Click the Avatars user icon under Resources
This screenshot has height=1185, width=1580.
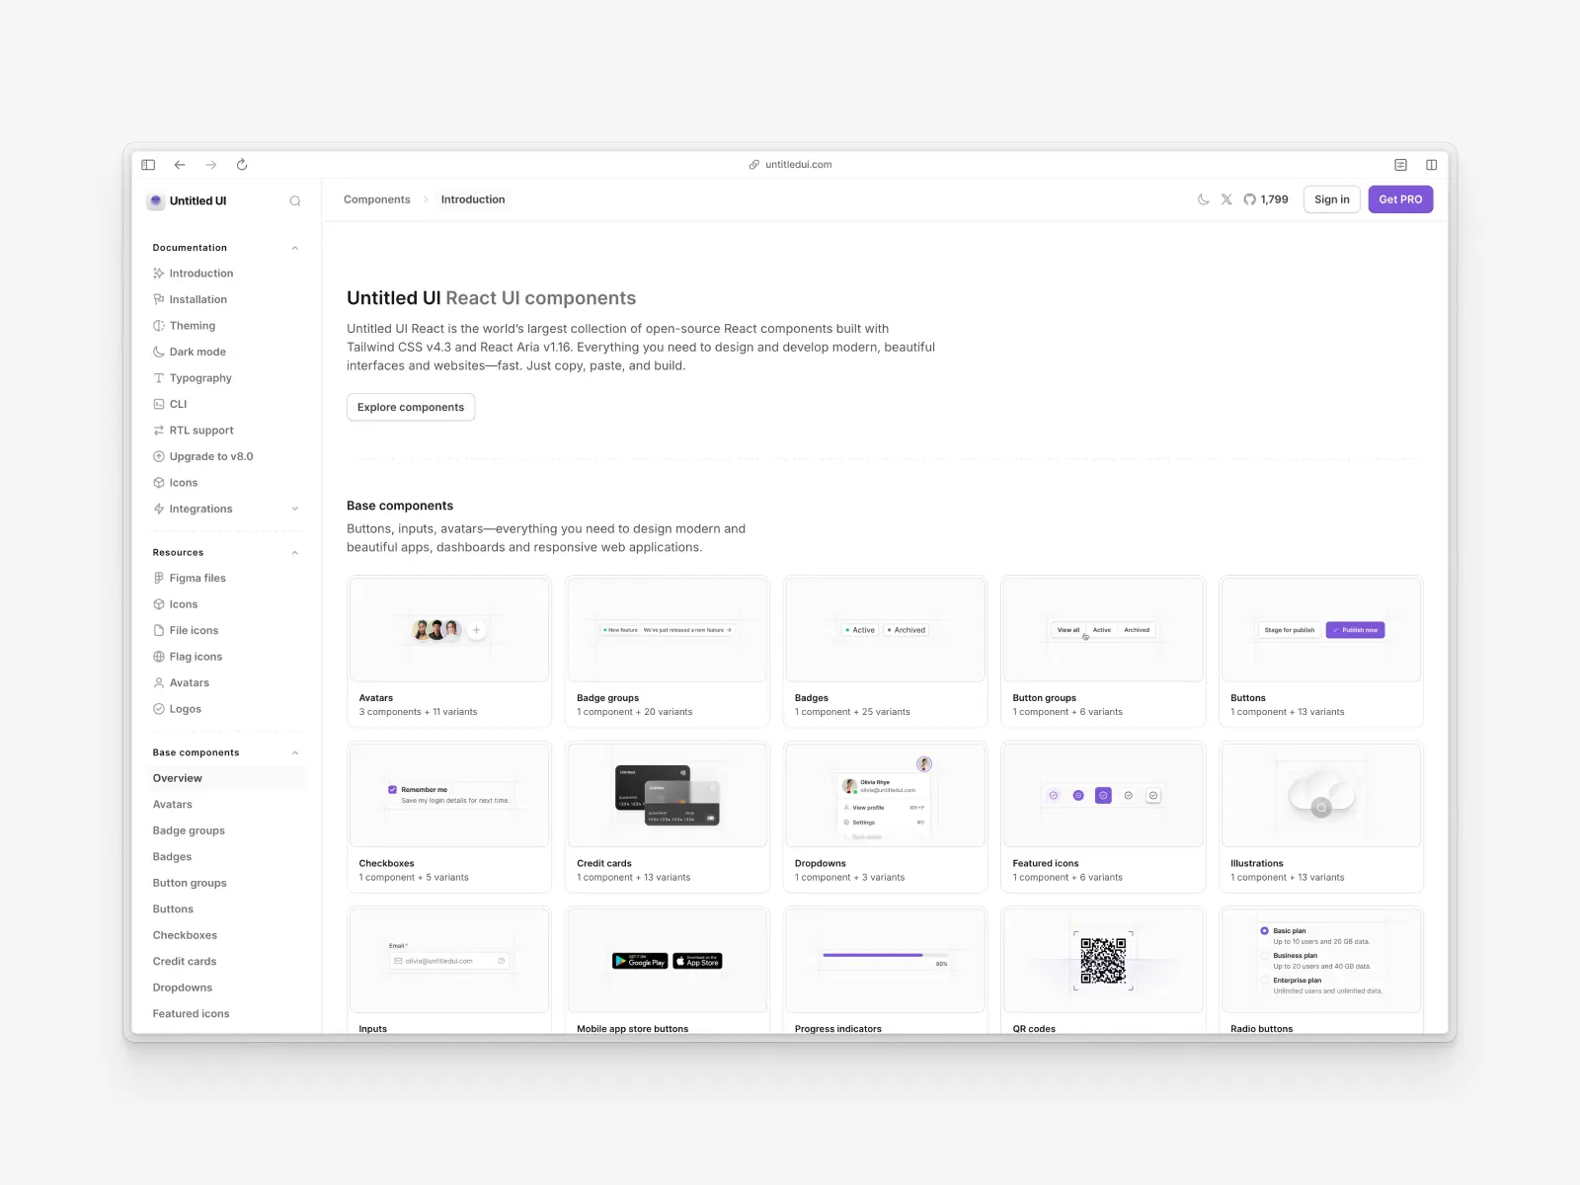tap(159, 682)
